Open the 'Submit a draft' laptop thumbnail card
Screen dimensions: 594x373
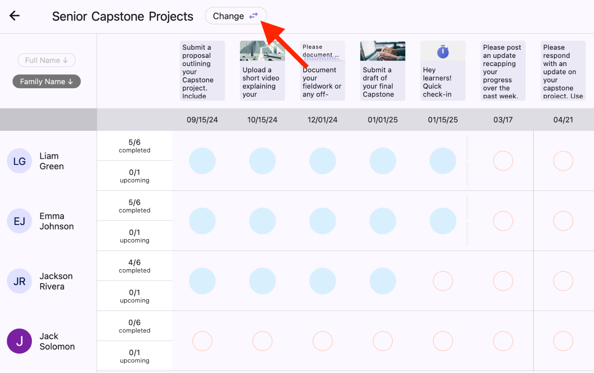(x=382, y=71)
